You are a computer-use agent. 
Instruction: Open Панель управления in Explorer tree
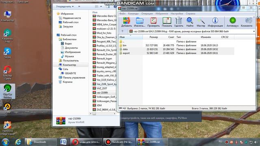coord(74,77)
